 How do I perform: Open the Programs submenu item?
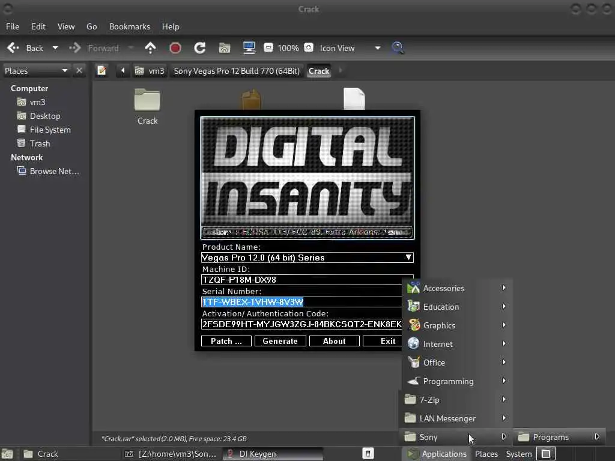click(x=559, y=437)
